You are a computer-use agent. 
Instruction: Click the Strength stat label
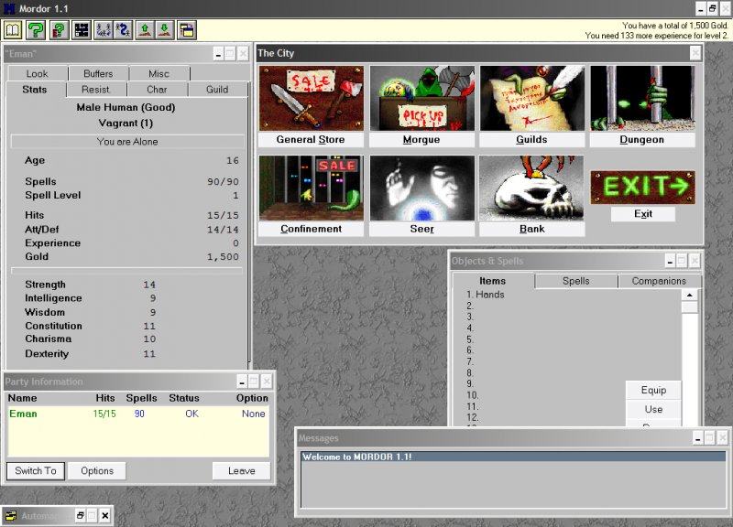(45, 285)
